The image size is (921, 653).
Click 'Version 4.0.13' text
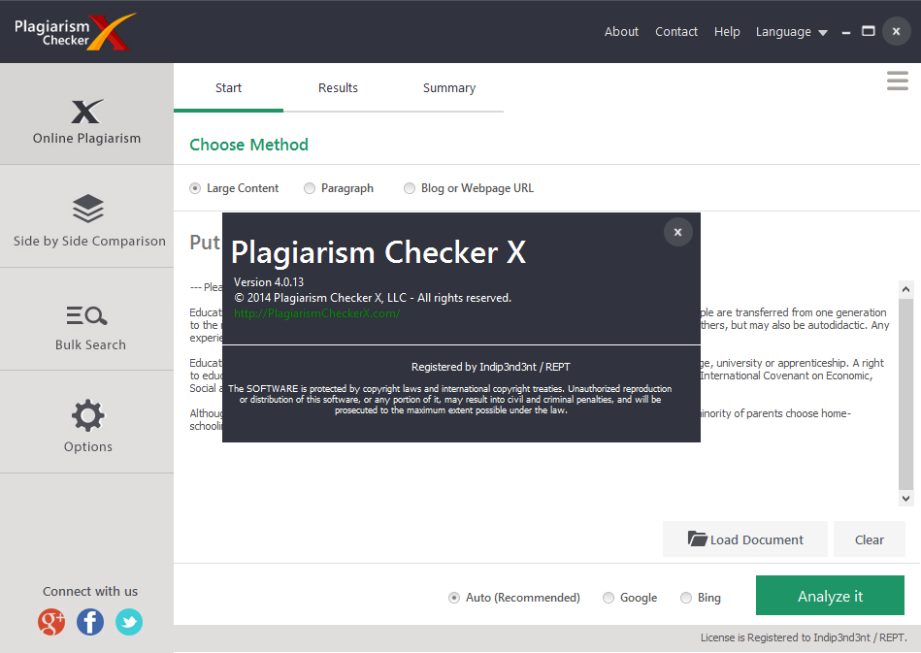tap(269, 282)
